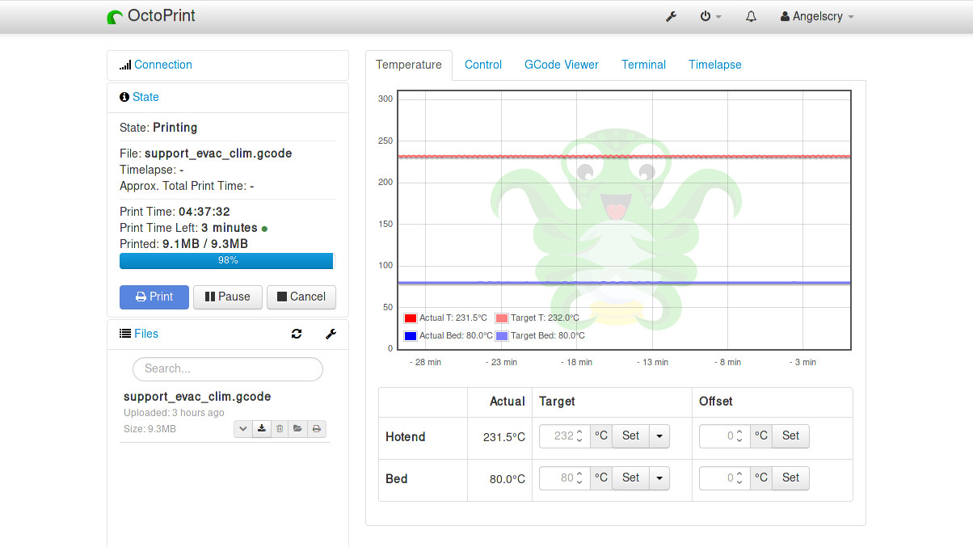The height and width of the screenshot is (547, 973).
Task: Cancel the current print job
Action: click(x=301, y=297)
